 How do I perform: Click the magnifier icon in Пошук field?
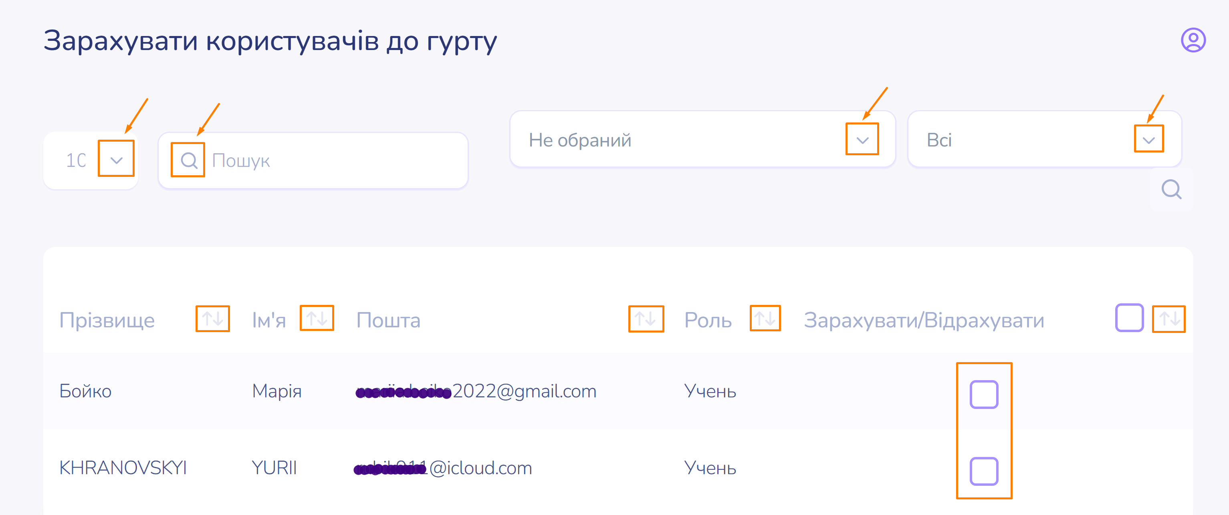tap(188, 160)
